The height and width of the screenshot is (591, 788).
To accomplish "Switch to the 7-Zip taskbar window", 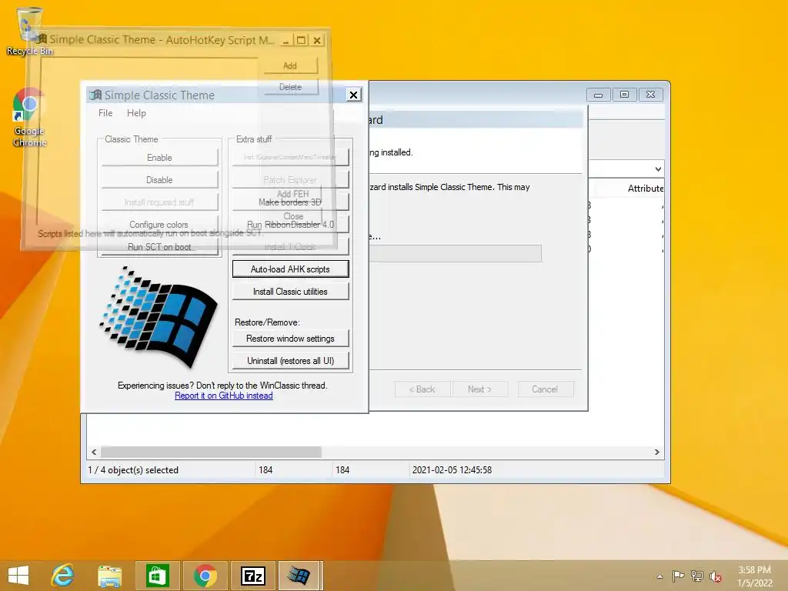I will click(252, 576).
